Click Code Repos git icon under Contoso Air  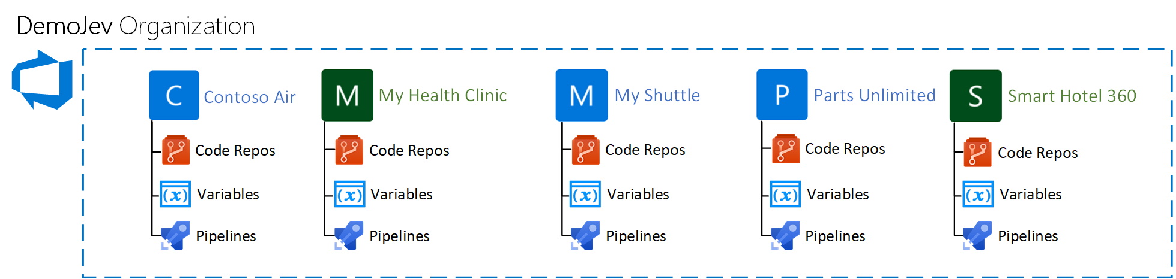click(x=176, y=150)
